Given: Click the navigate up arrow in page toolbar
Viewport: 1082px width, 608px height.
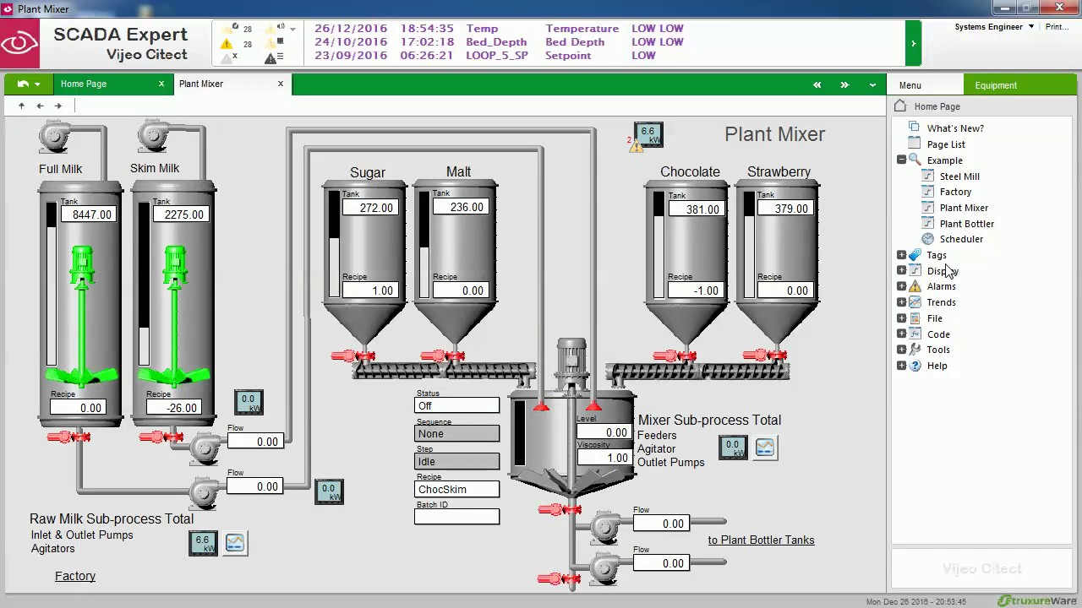Looking at the screenshot, I should pyautogui.click(x=21, y=106).
